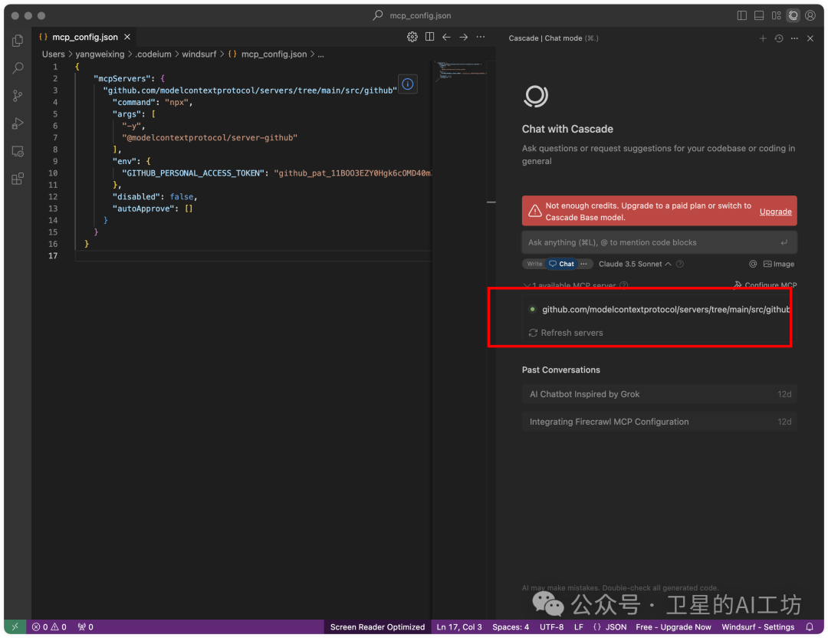Image resolution: width=828 pixels, height=638 pixels.
Task: Open the Search view in activity bar
Action: [x=18, y=68]
